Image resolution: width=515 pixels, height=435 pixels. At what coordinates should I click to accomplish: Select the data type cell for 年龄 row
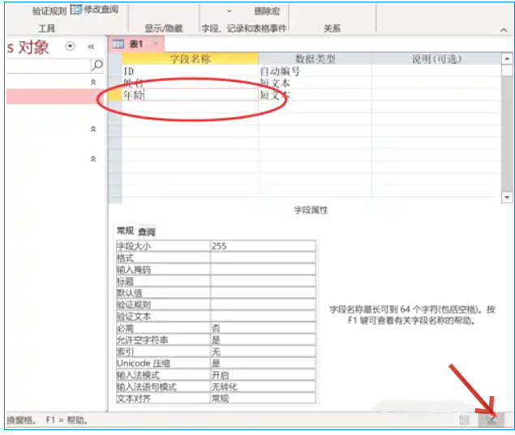(x=315, y=95)
